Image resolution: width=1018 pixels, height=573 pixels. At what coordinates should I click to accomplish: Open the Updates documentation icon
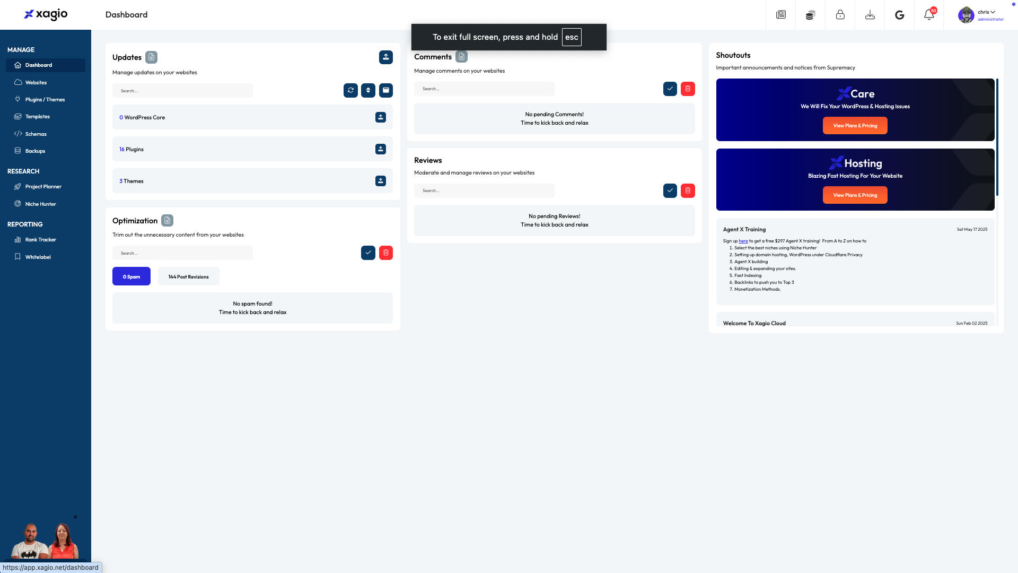pos(151,57)
